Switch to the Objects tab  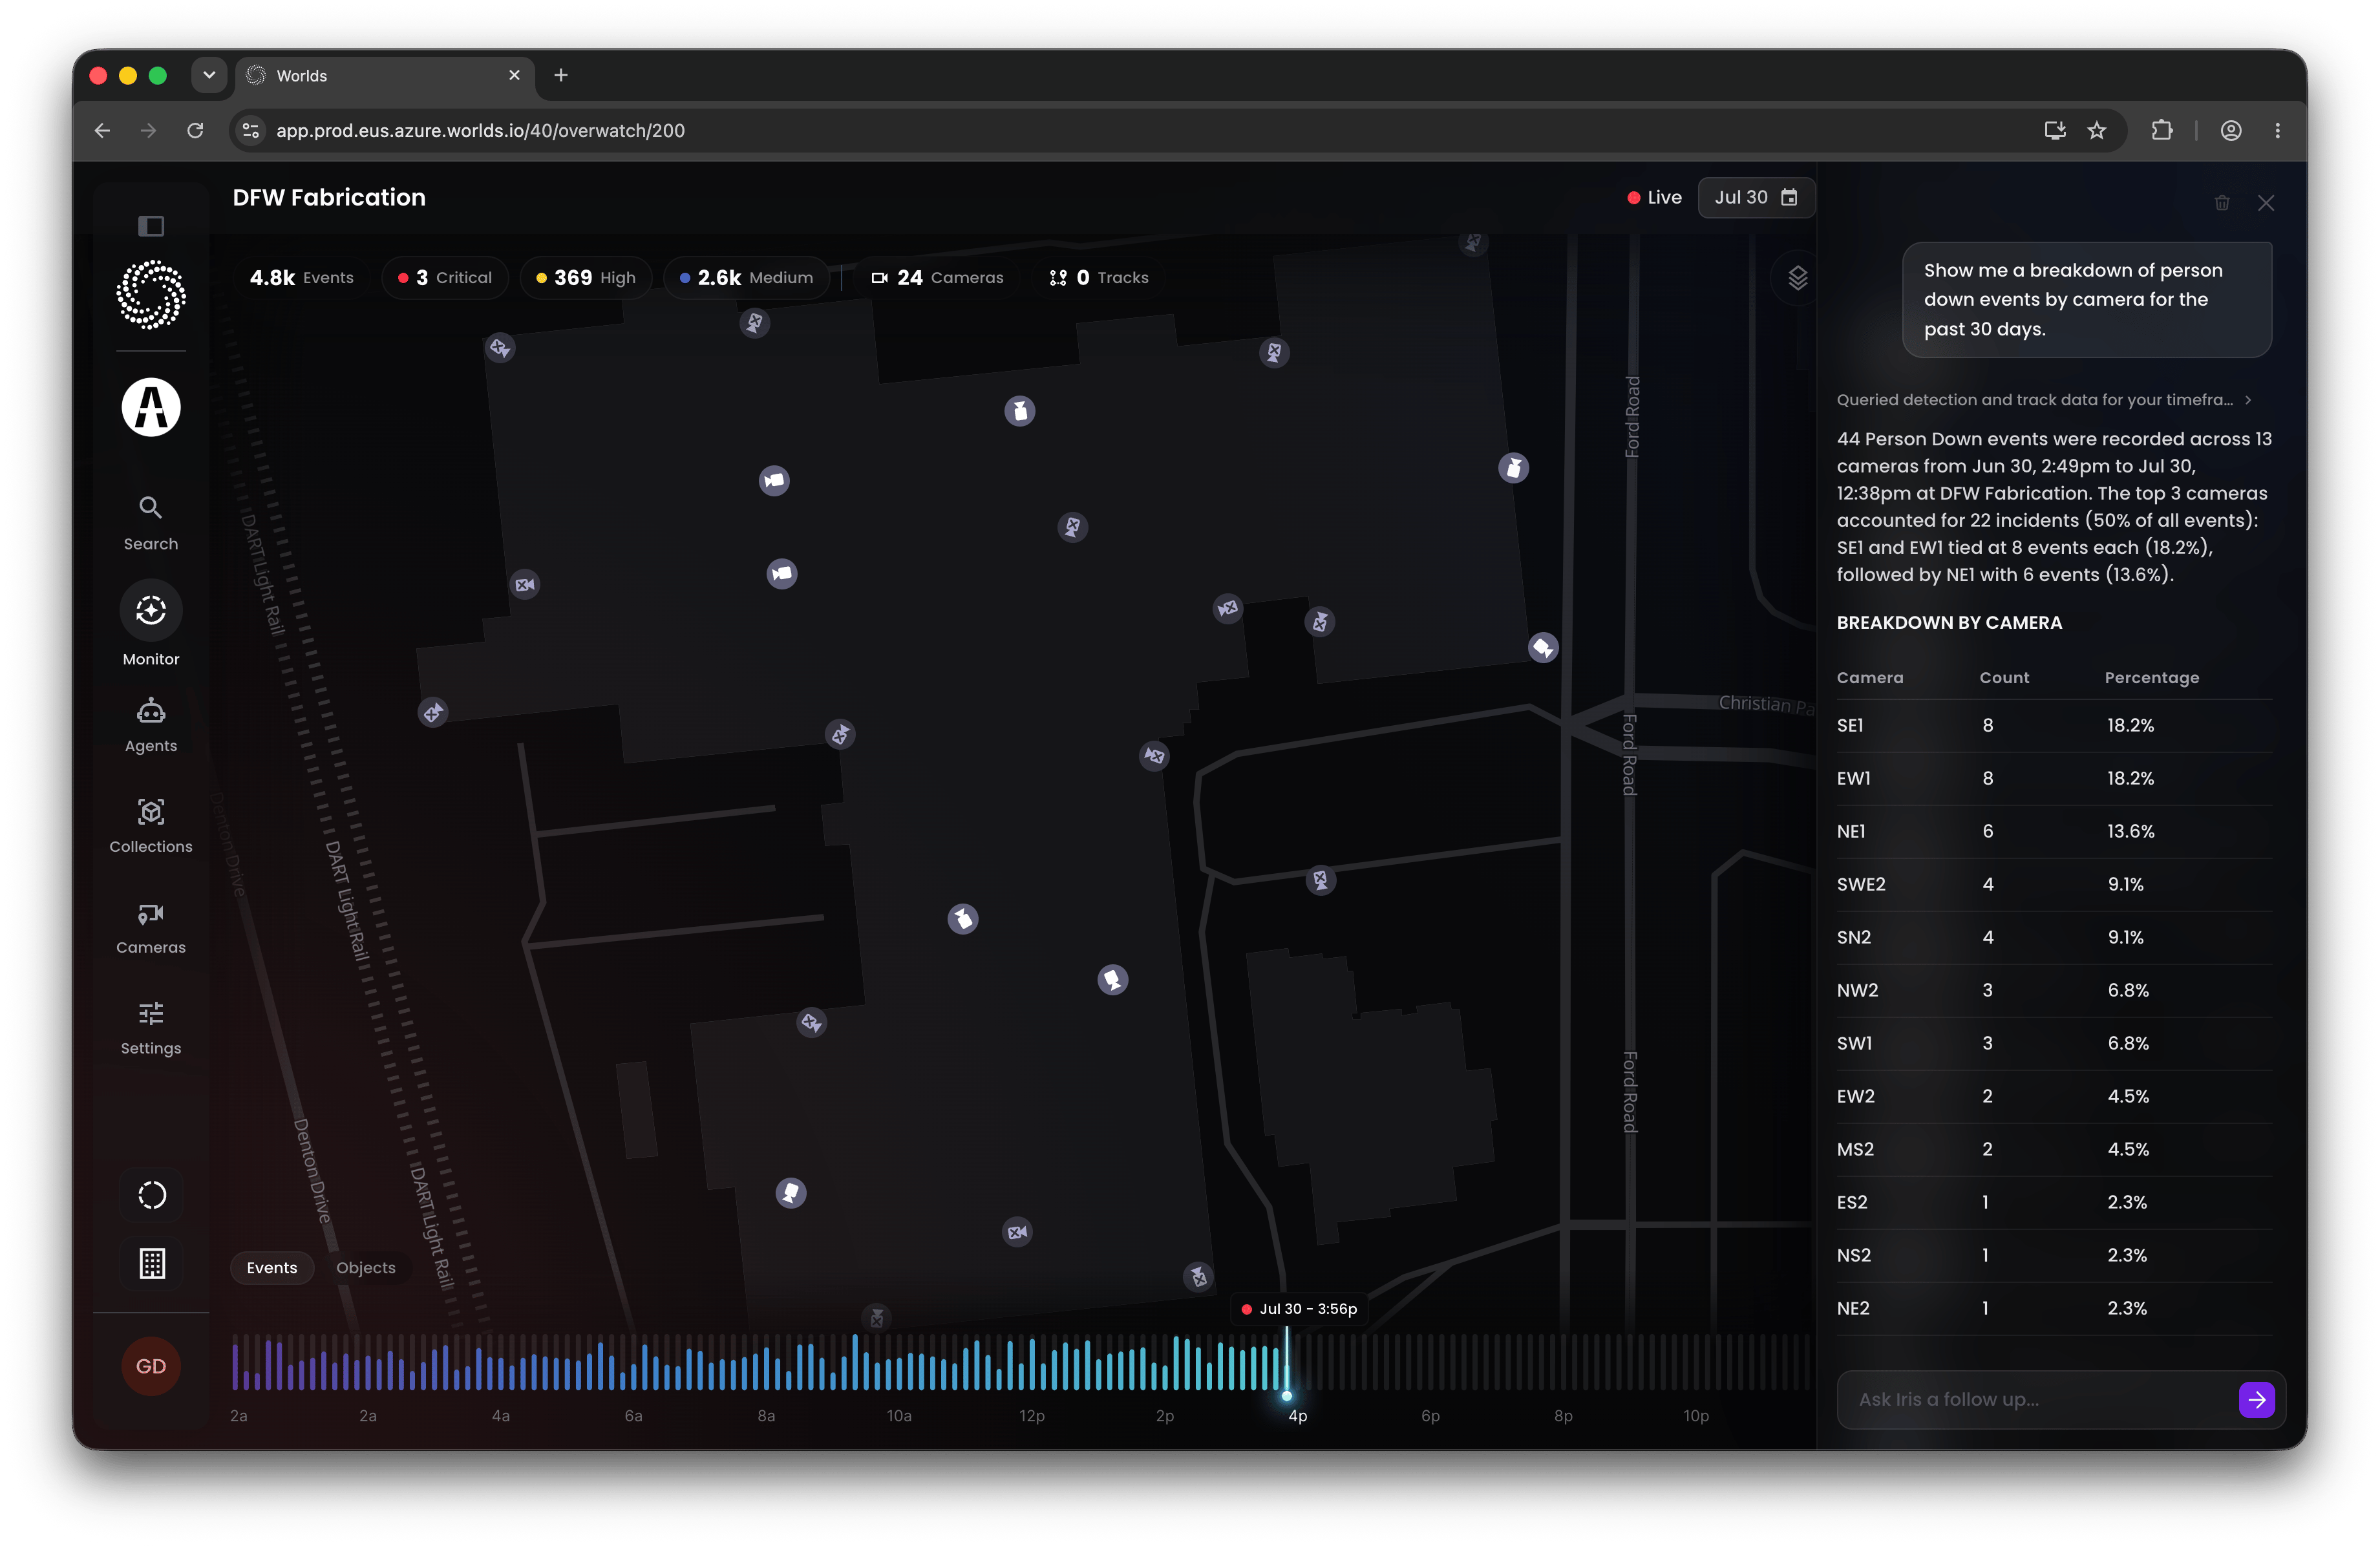(x=365, y=1268)
